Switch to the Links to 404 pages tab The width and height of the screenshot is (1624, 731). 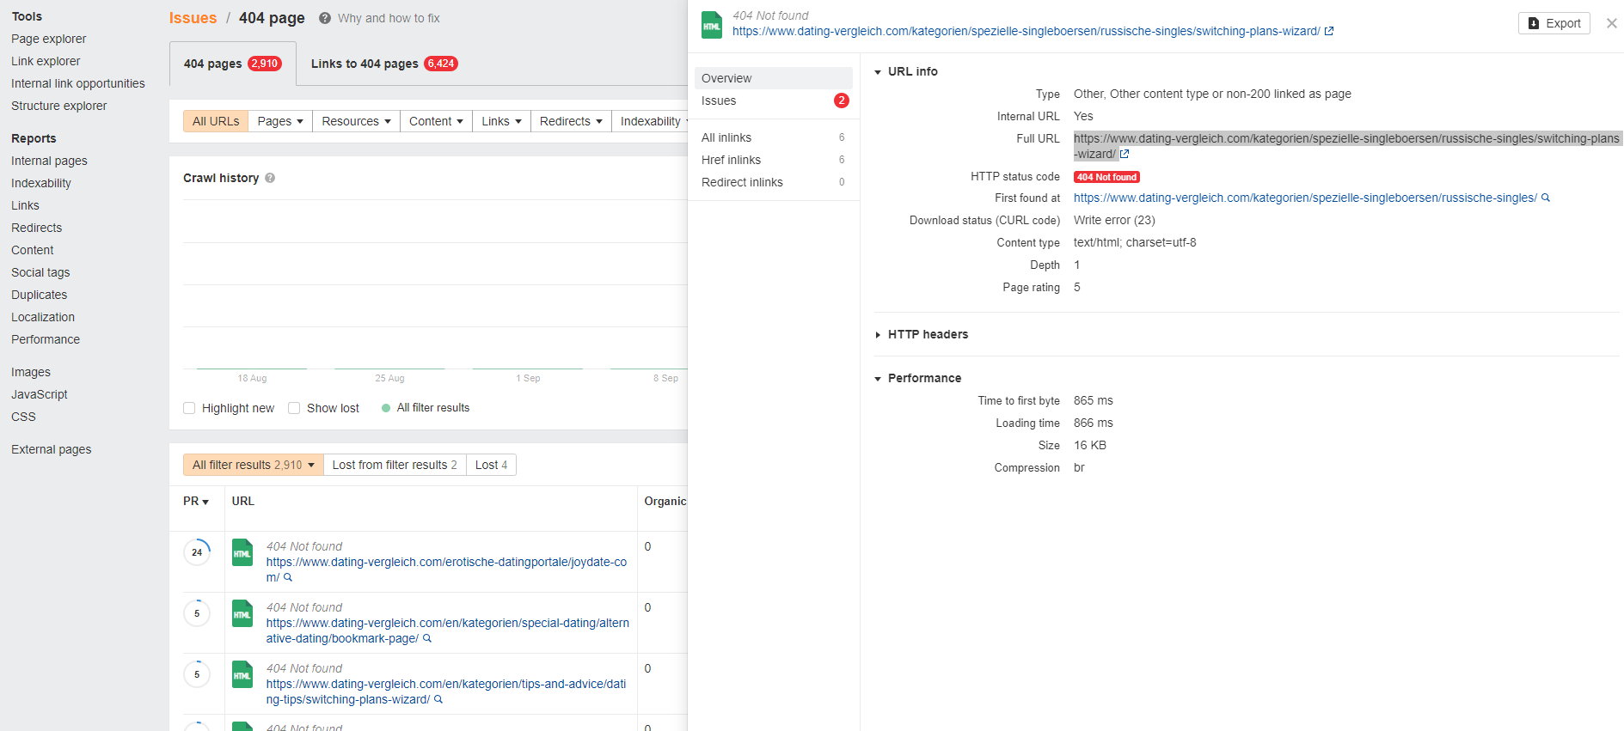384,64
